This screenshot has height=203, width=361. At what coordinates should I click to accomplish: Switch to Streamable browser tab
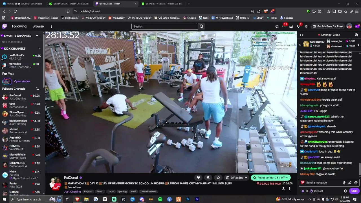[x=23, y=4]
